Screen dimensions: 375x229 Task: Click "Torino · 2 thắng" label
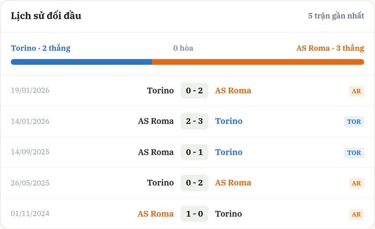(41, 48)
